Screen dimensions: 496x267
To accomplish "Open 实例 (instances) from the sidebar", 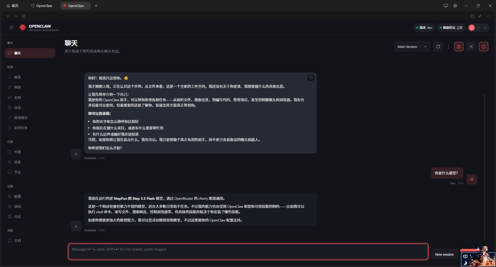I will click(18, 97).
